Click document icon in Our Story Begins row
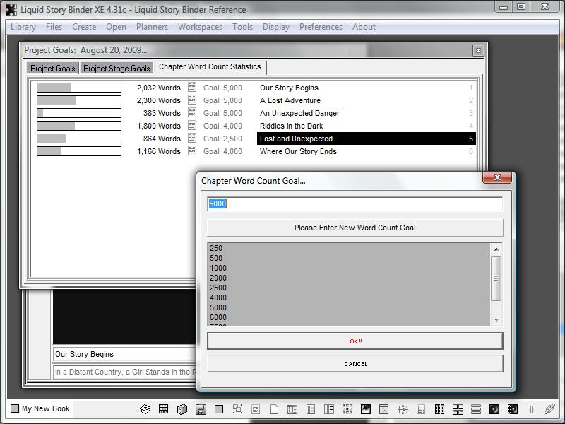The image size is (565, 424). tap(192, 88)
